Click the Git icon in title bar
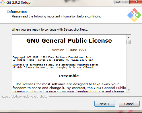This screenshot has height=113, width=142. (x=3, y=3)
